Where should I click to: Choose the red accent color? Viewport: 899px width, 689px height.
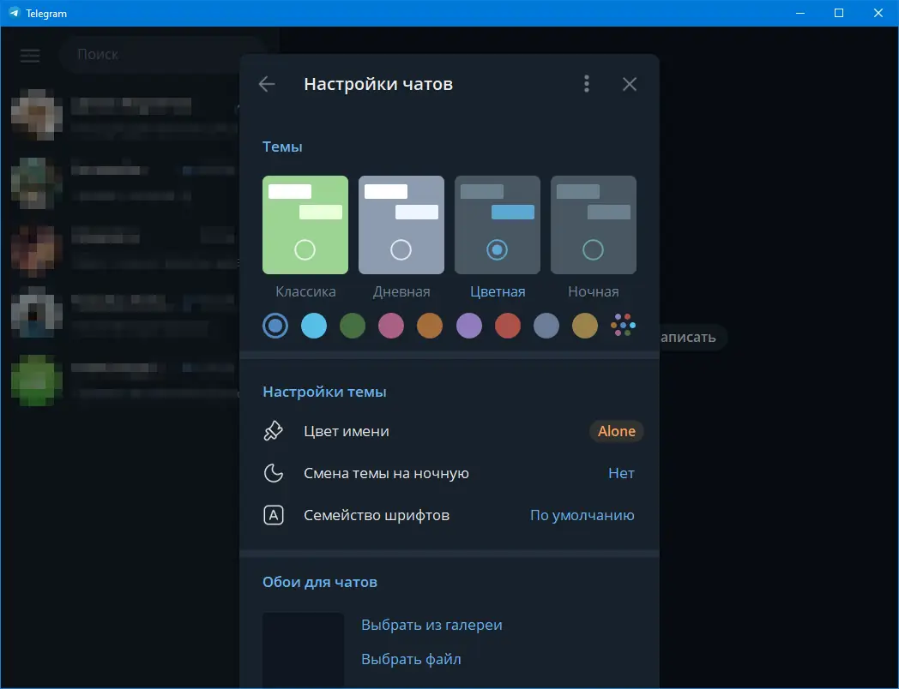508,326
